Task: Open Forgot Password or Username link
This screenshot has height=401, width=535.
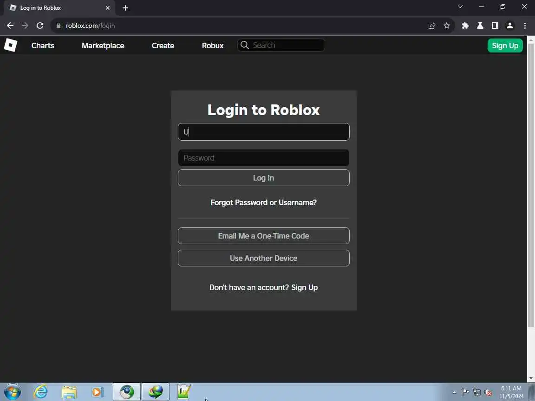Action: pos(264,202)
